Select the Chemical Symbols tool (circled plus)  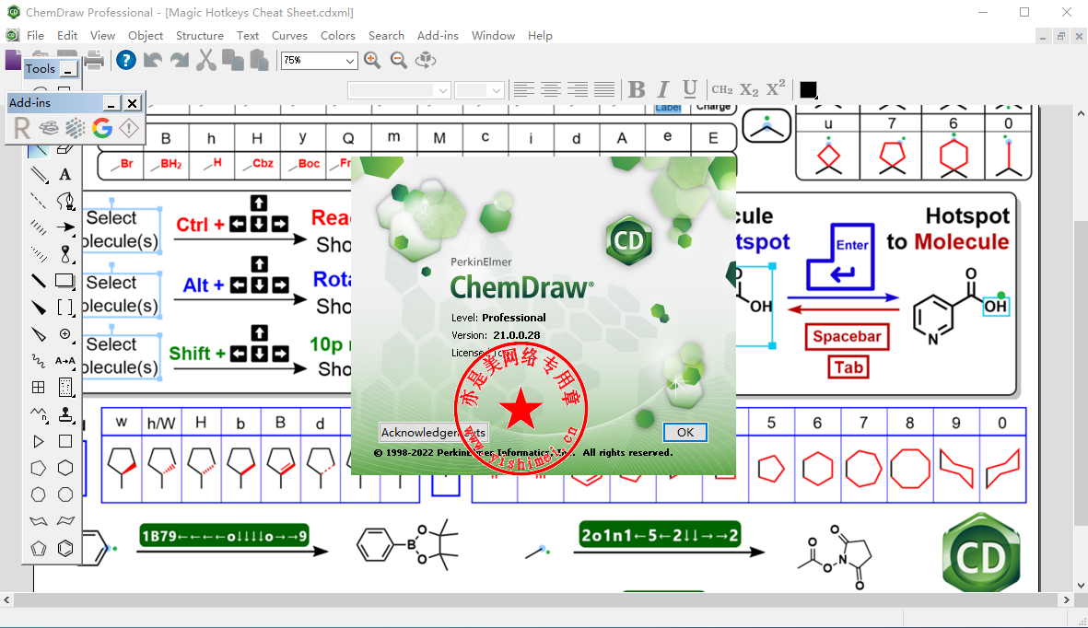pyautogui.click(x=65, y=334)
